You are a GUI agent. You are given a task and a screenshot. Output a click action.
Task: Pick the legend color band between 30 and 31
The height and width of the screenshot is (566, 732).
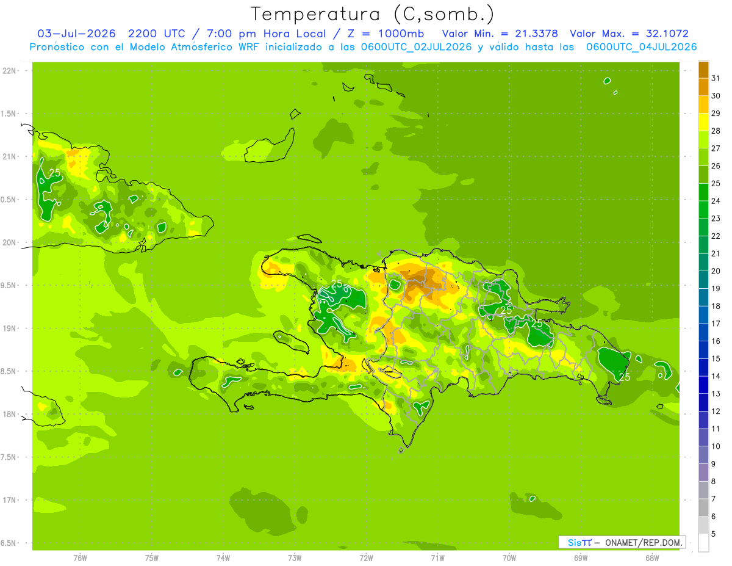tap(703, 87)
